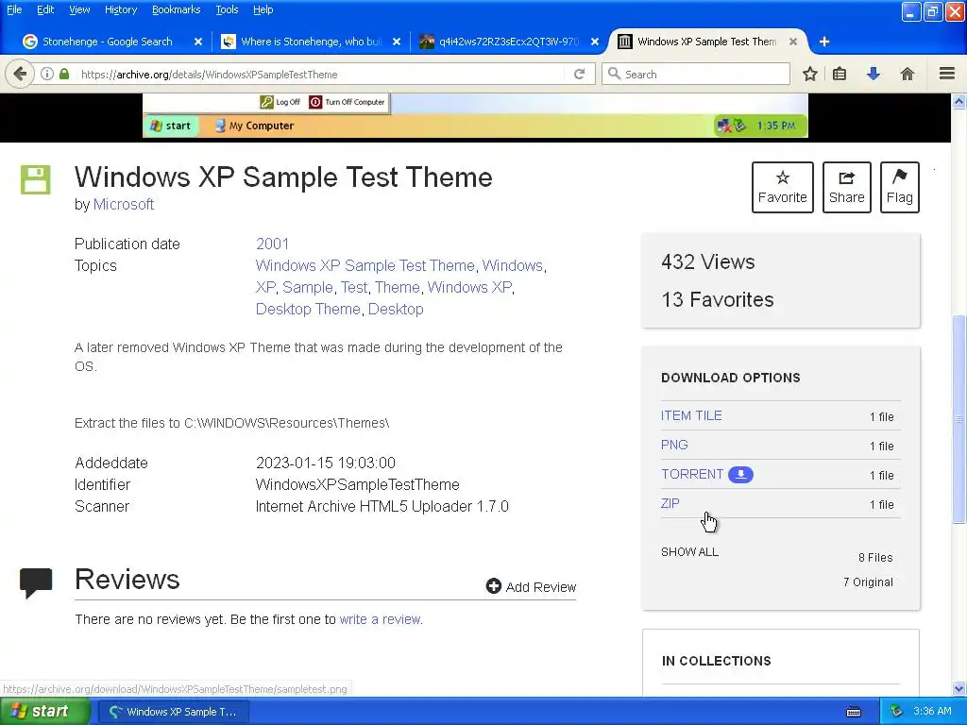Close the Stonehenge Google Search tab
Screen dimensions: 967x725
pos(198,42)
